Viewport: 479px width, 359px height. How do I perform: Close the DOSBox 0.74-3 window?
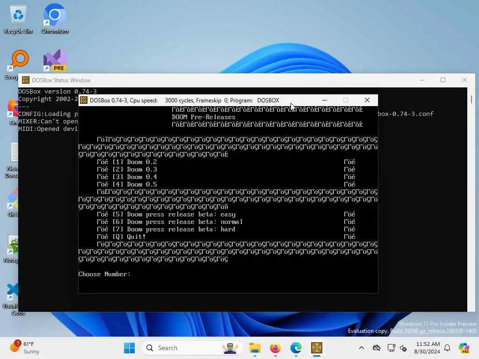(367, 100)
